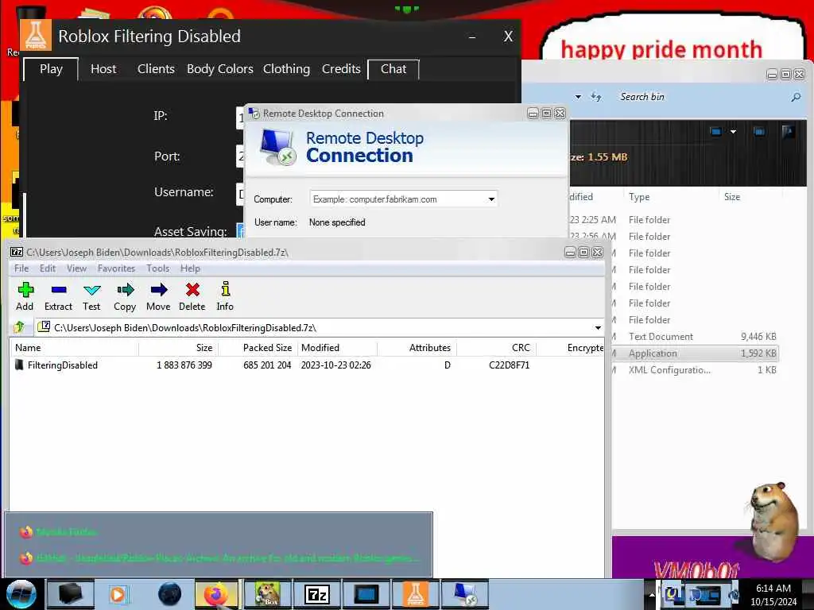Image resolution: width=814 pixels, height=610 pixels.
Task: Click the Roblox Filtering Disabled flask logo
Action: click(36, 35)
